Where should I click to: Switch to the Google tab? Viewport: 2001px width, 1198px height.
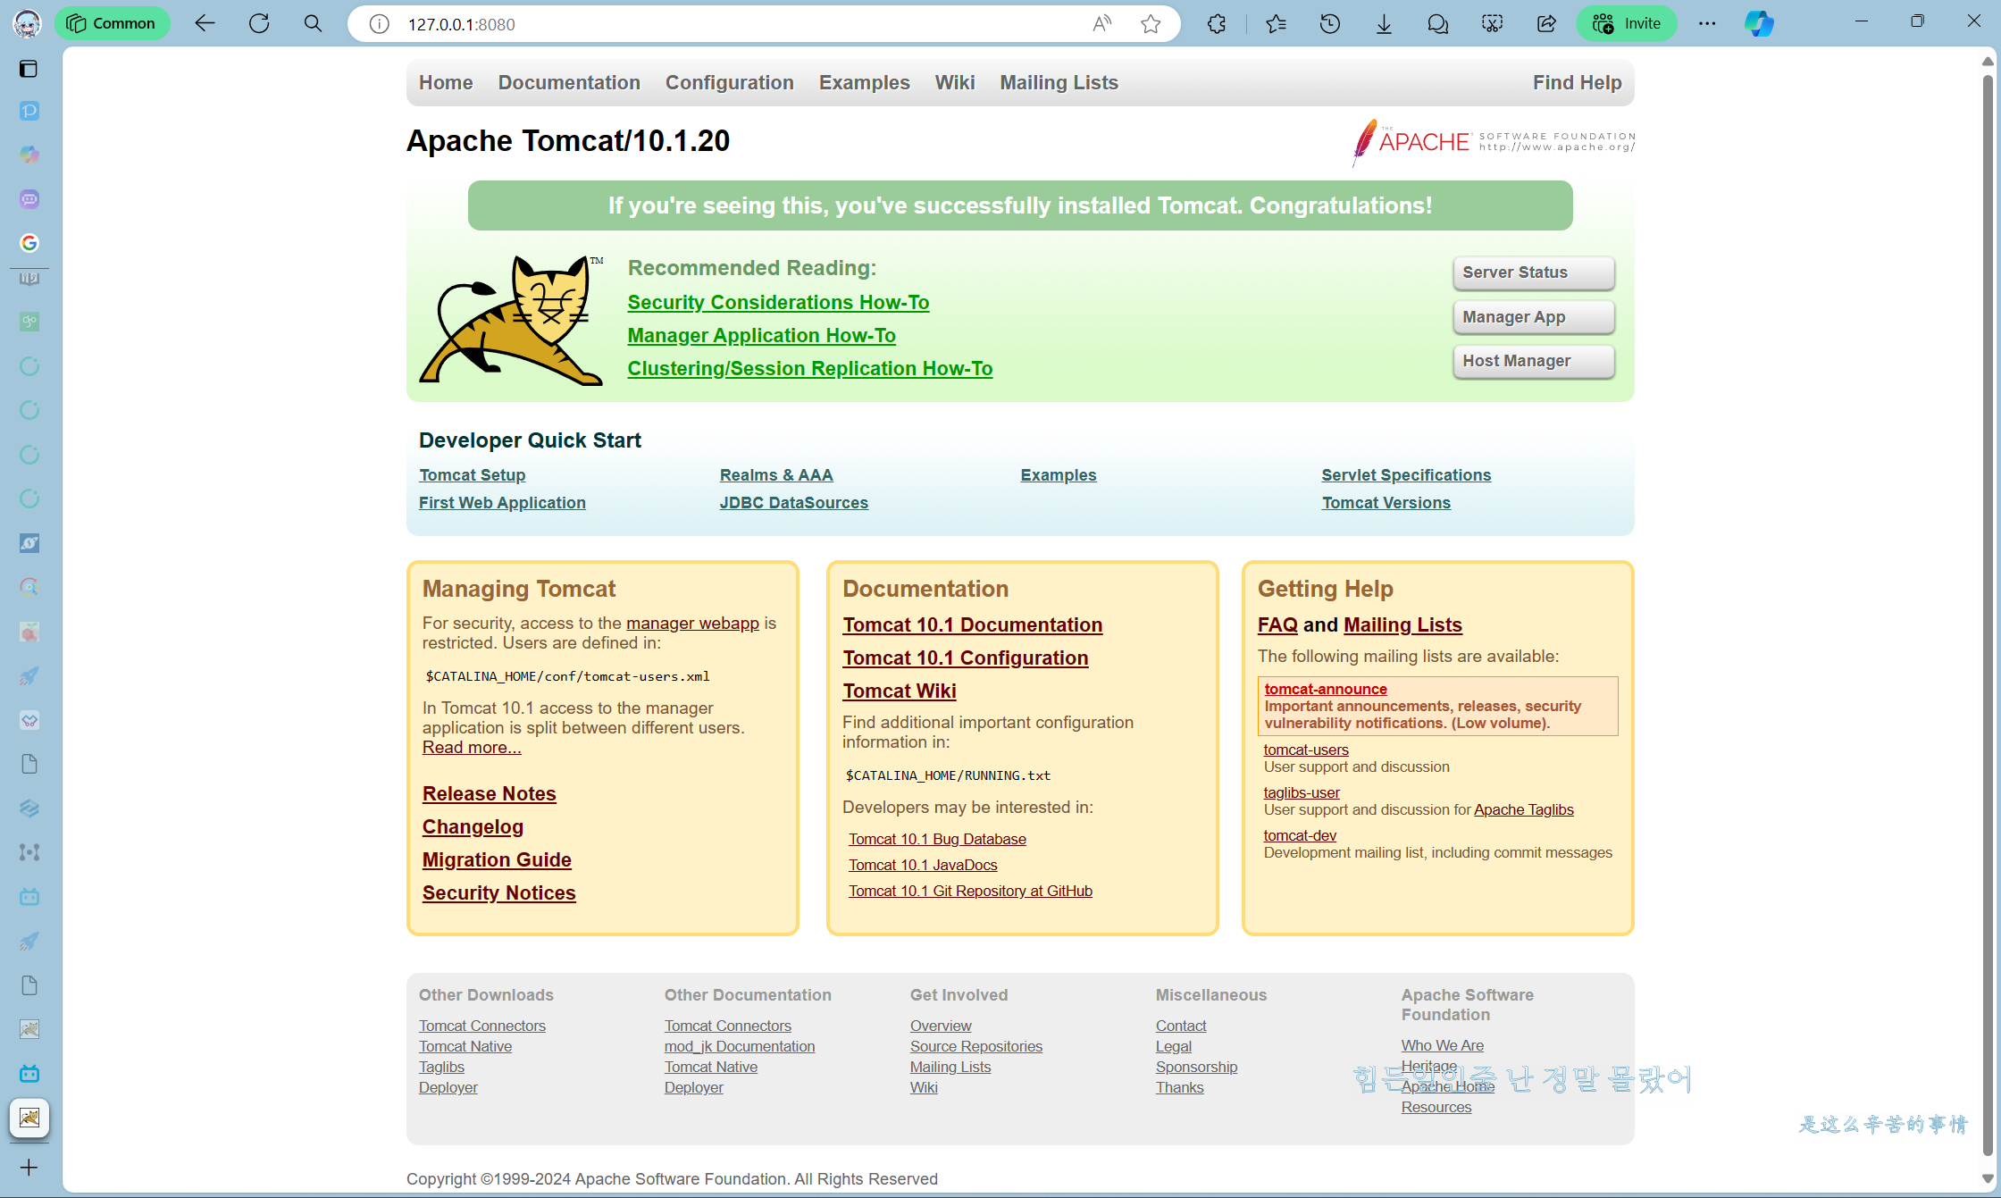(29, 243)
